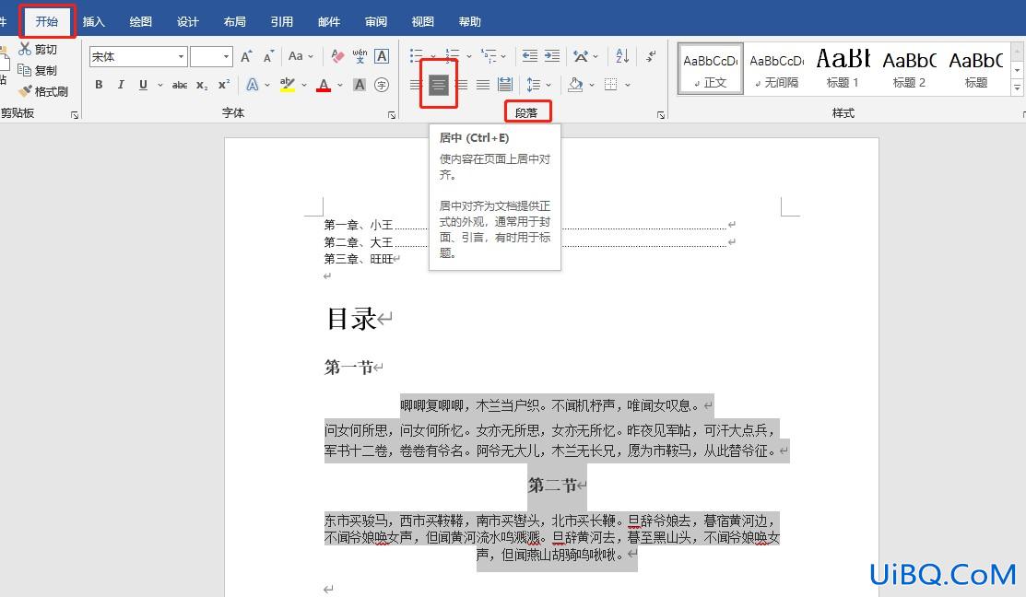Expand line spacing dropdown arrow
Image resolution: width=1026 pixels, height=597 pixels.
tap(548, 85)
